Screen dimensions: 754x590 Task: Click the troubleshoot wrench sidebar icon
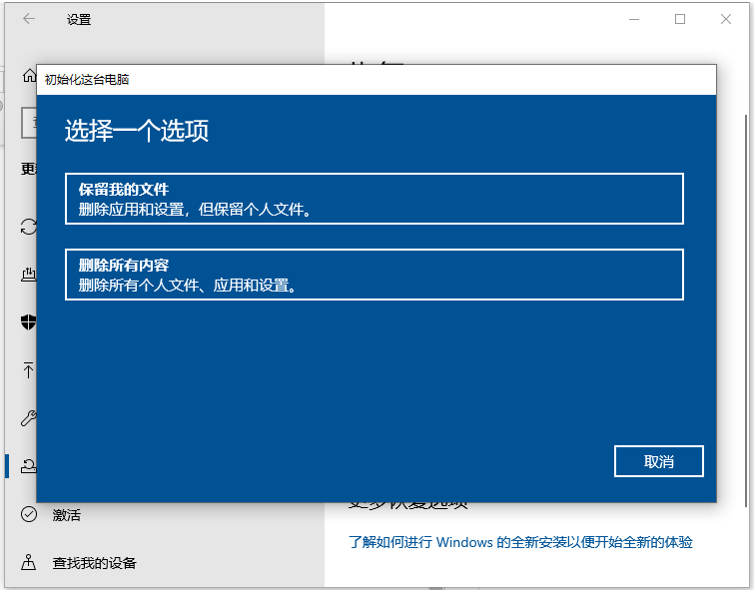coord(29,418)
